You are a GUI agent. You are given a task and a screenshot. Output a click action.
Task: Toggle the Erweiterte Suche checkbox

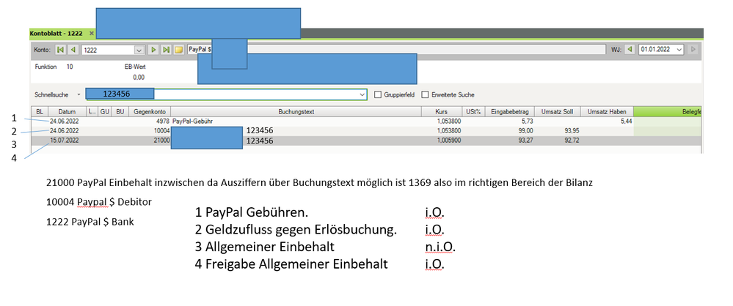pyautogui.click(x=425, y=94)
